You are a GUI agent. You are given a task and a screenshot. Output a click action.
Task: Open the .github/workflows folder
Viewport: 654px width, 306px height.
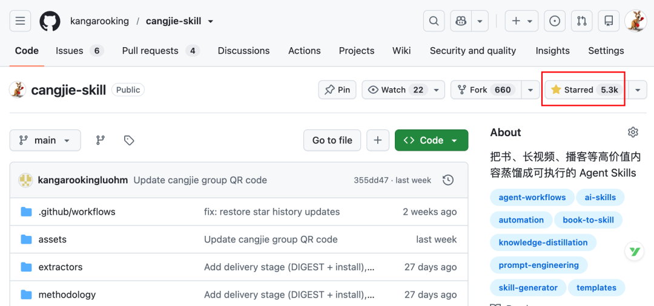click(x=77, y=212)
